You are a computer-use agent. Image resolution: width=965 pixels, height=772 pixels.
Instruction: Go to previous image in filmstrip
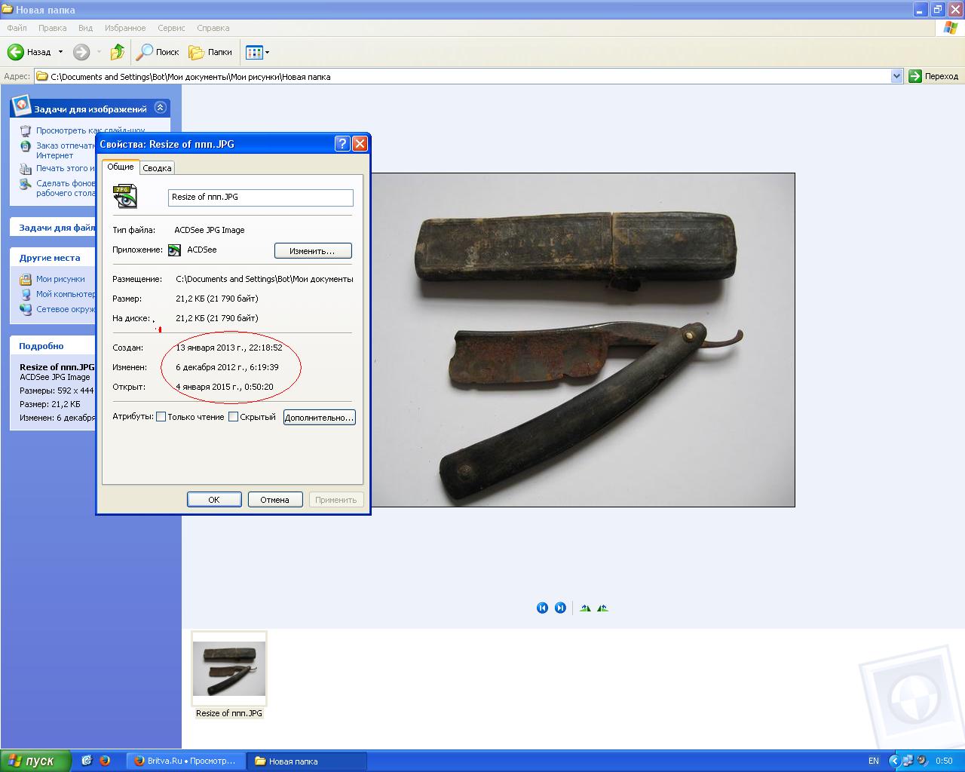pos(542,608)
